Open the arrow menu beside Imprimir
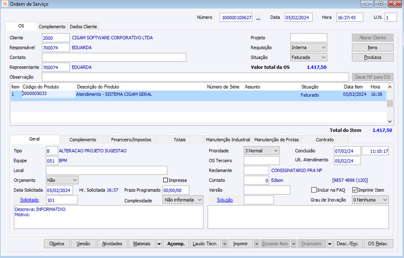 tap(257, 244)
